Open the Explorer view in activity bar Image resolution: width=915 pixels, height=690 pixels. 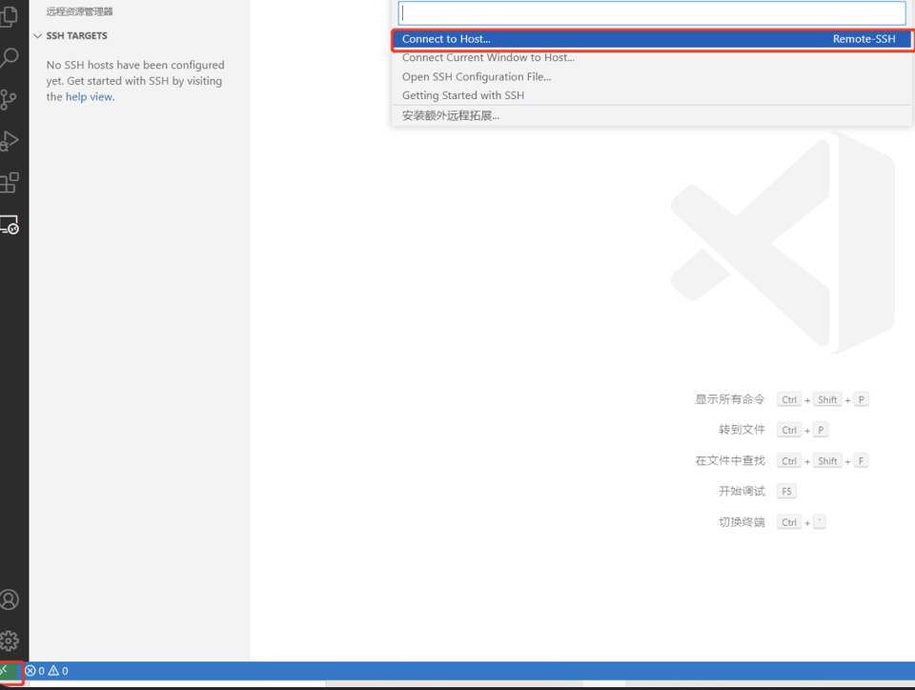click(x=10, y=15)
